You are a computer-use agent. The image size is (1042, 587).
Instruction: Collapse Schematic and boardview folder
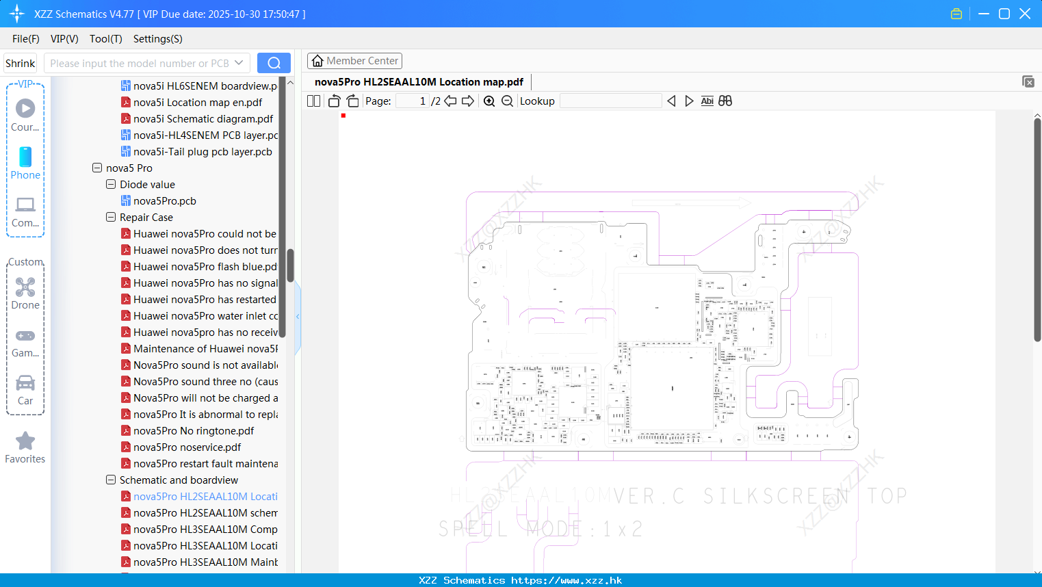click(x=111, y=480)
